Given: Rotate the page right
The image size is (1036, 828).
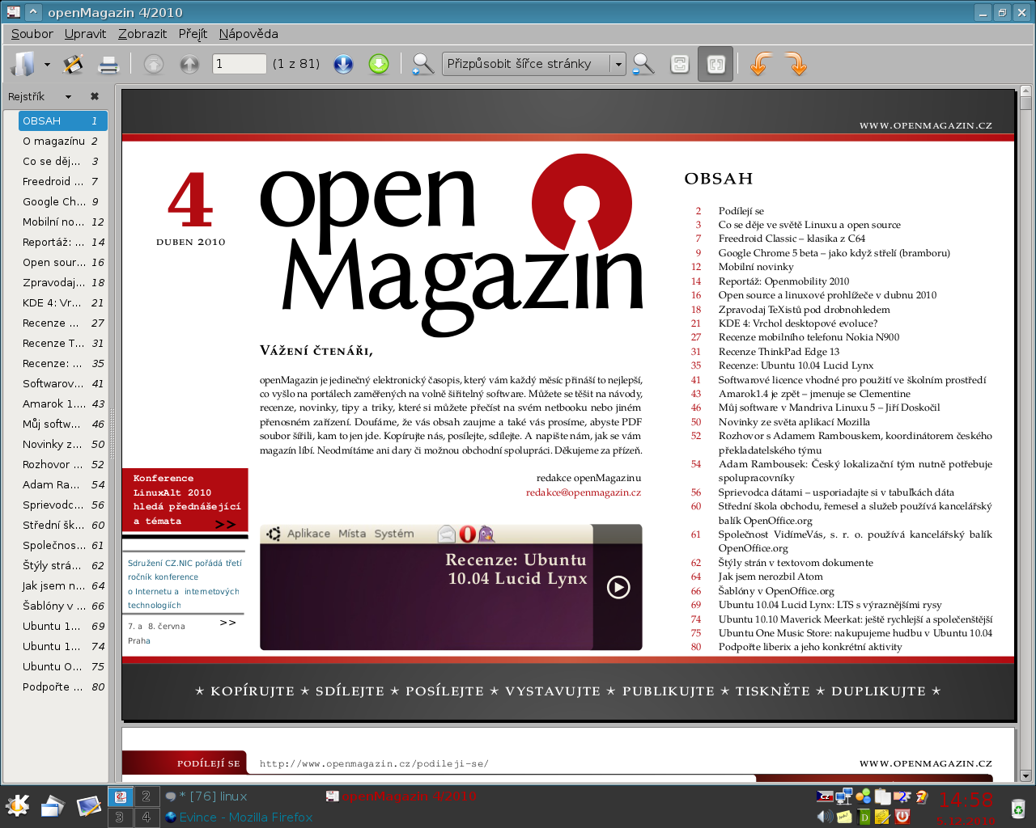Looking at the screenshot, I should 796,64.
